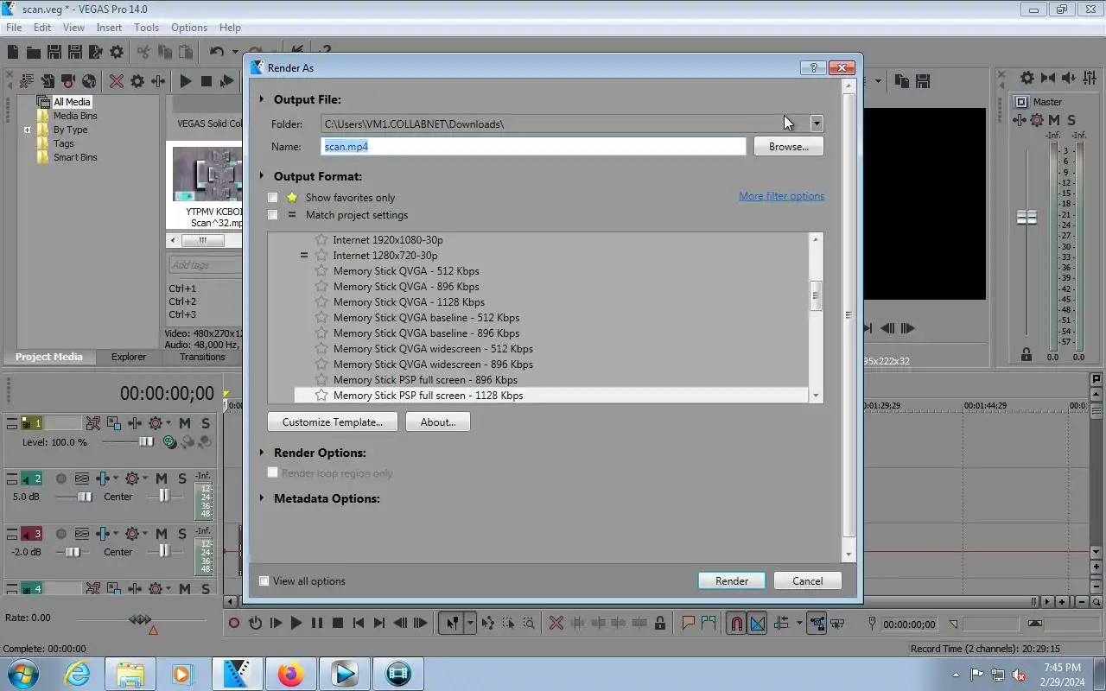Click Remove unused media icon in Project Media
This screenshot has height=691, width=1106.
point(27,81)
